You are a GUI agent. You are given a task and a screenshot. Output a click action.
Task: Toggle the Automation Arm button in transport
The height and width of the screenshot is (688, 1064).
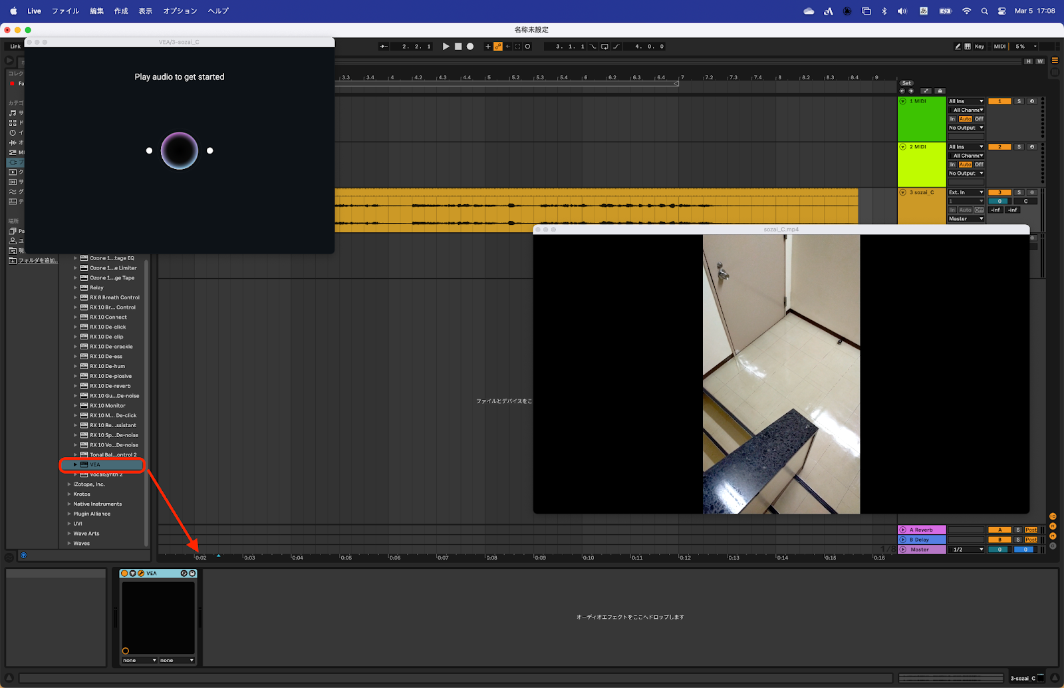(x=497, y=47)
